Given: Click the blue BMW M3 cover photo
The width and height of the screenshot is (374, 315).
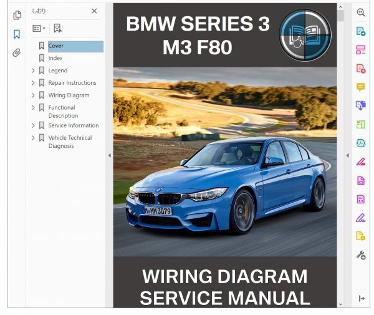Looking at the screenshot, I should 225,162.
